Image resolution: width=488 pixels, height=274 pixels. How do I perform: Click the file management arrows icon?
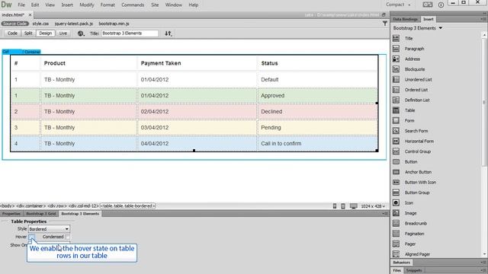coord(168,33)
